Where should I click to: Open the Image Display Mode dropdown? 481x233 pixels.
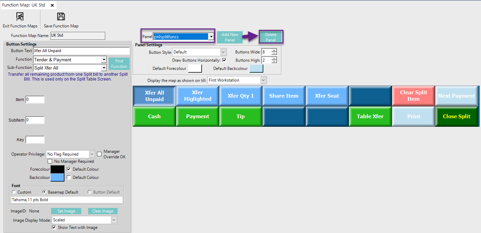(x=114, y=220)
